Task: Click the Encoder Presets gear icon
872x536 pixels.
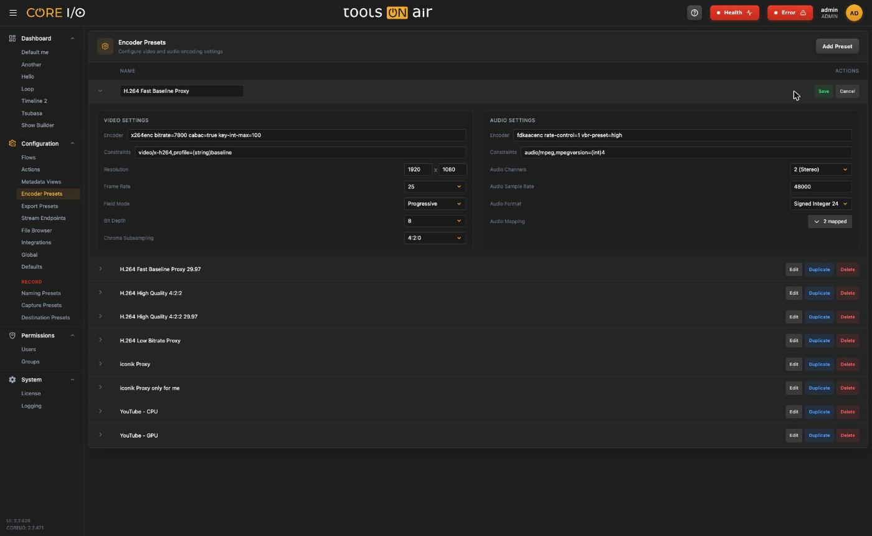Action: [105, 46]
